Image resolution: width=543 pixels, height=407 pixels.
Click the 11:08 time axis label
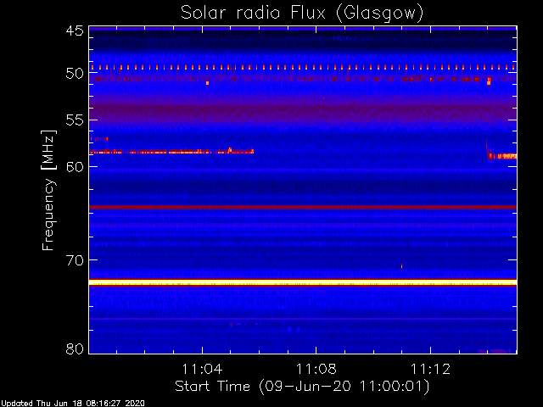point(316,370)
